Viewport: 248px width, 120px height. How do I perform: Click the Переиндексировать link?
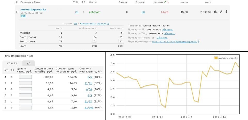coord(185,41)
